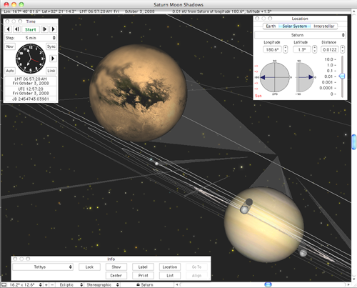Click the longitude compass dial
The height and width of the screenshot is (288, 357).
pos(275,77)
